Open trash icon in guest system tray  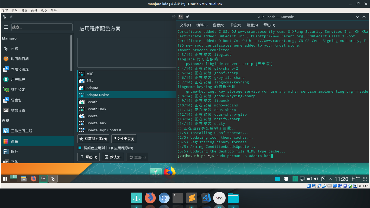click(286, 179)
